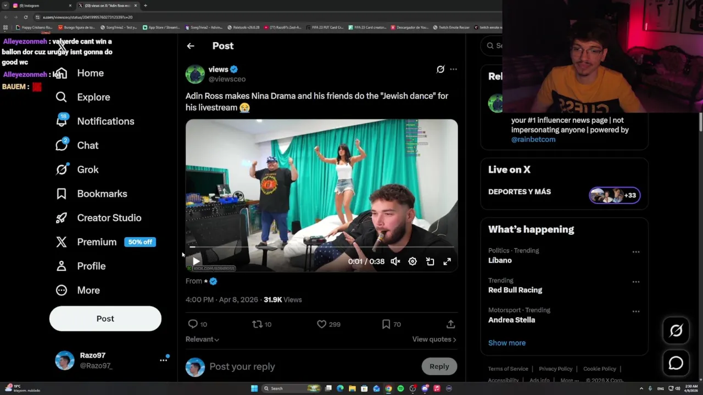Click the verified badge next to From
Viewport: 703px width, 395px height.
213,281
